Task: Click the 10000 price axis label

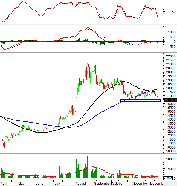Action: 171,151
